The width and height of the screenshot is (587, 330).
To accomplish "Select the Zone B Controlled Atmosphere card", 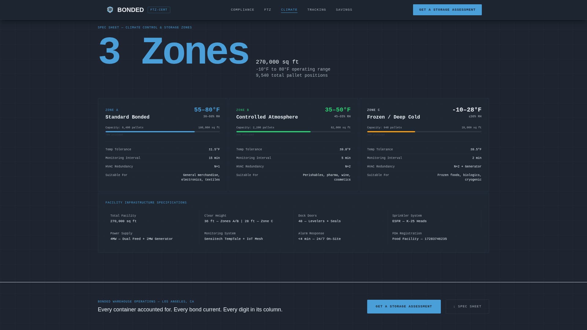I will click(293, 145).
